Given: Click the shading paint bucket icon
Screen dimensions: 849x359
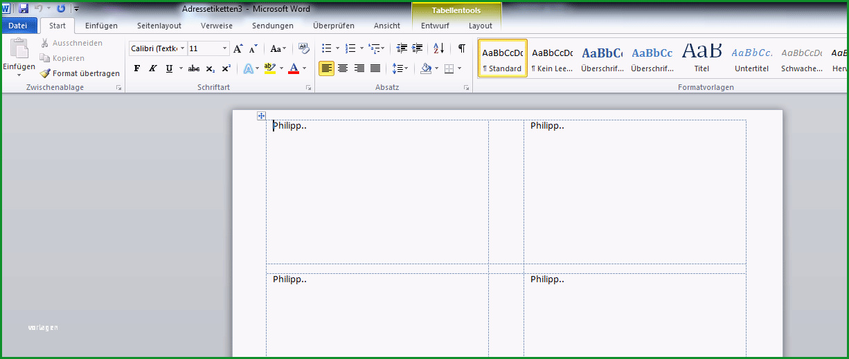Looking at the screenshot, I should pos(426,68).
